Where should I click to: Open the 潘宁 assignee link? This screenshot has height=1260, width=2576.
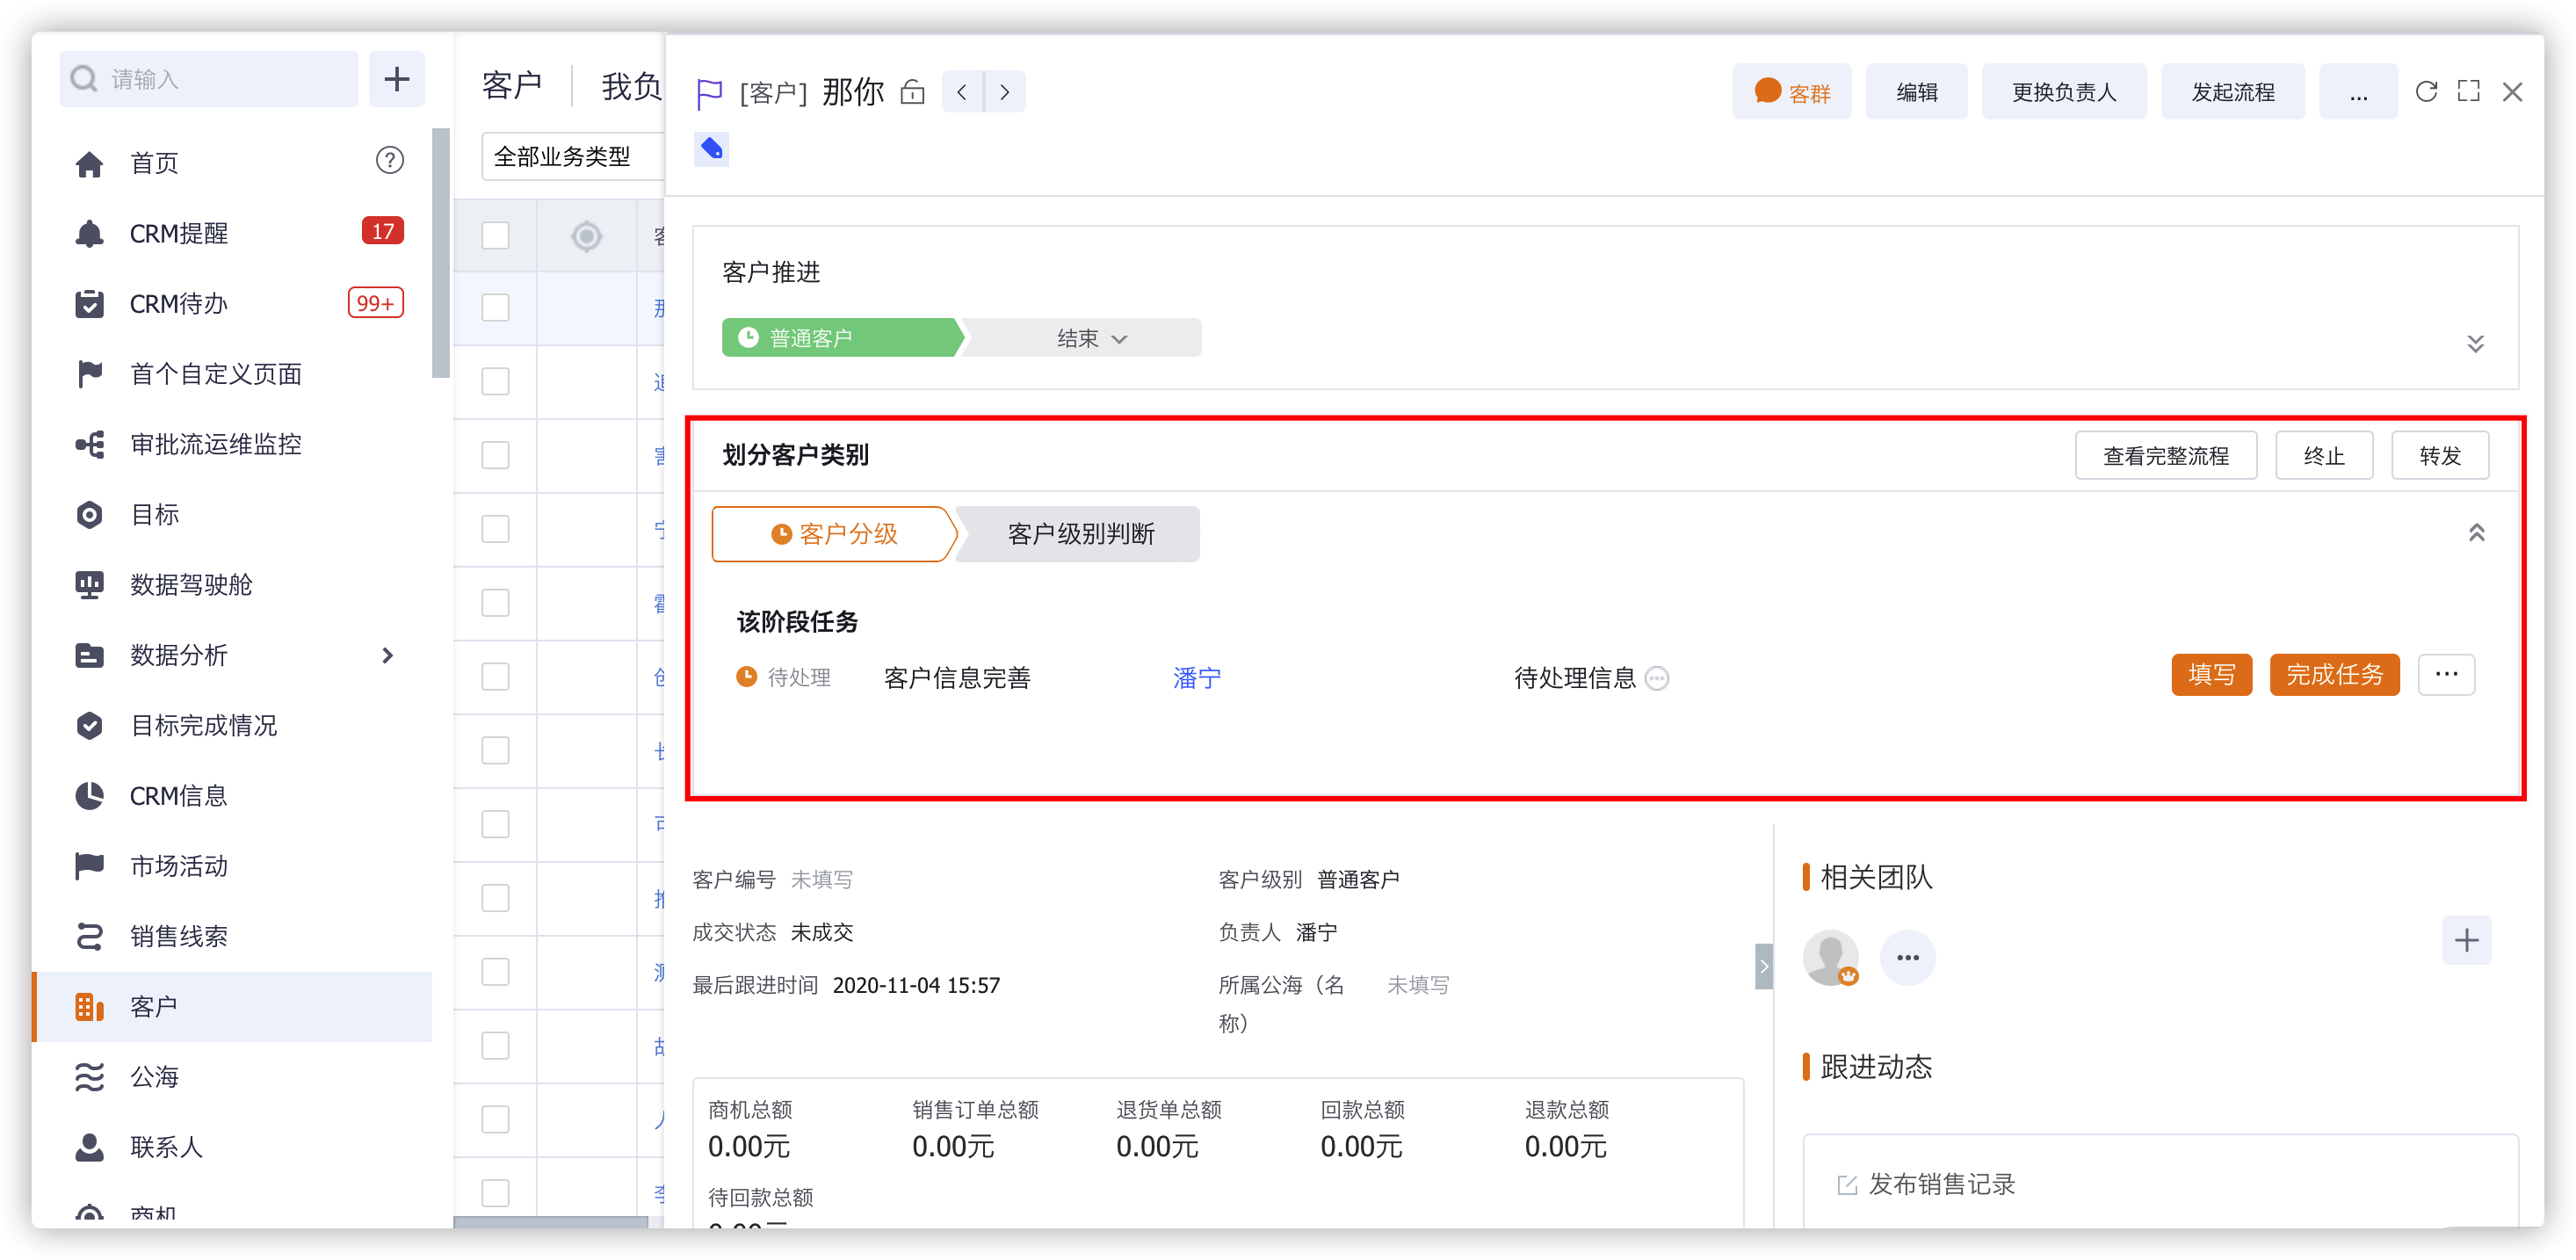(1196, 679)
